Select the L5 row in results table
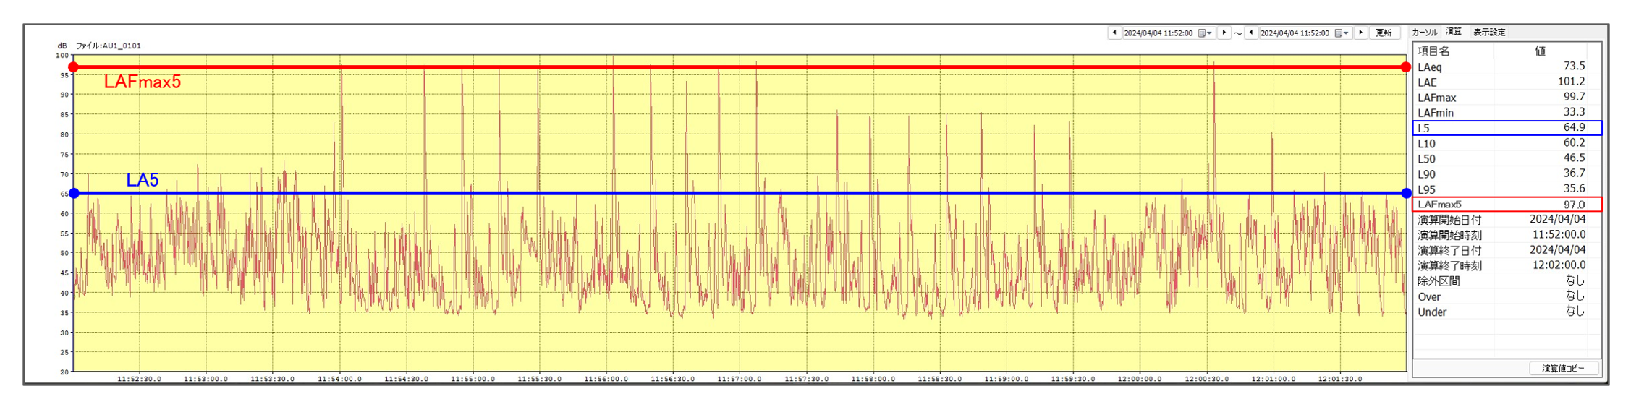This screenshot has height=407, width=1631. click(x=1507, y=128)
